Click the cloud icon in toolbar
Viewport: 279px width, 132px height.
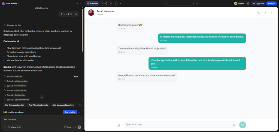pos(102,4)
